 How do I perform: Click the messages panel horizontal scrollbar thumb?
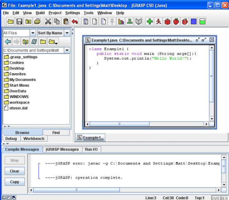[76, 190]
